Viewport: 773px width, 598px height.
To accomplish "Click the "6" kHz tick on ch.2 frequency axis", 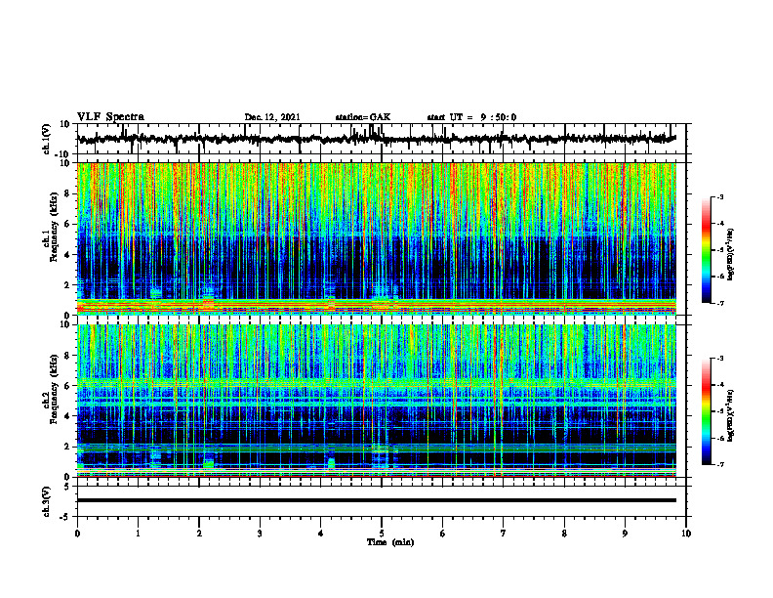I will click(x=67, y=386).
